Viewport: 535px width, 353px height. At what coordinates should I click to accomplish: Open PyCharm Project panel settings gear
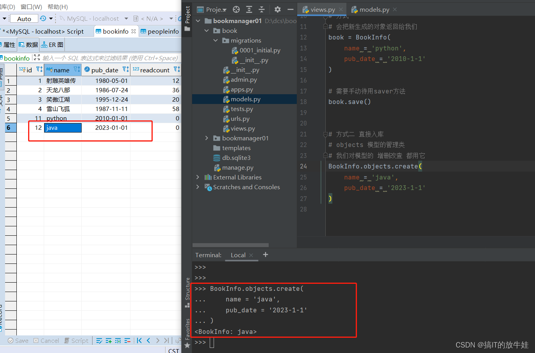tap(278, 9)
